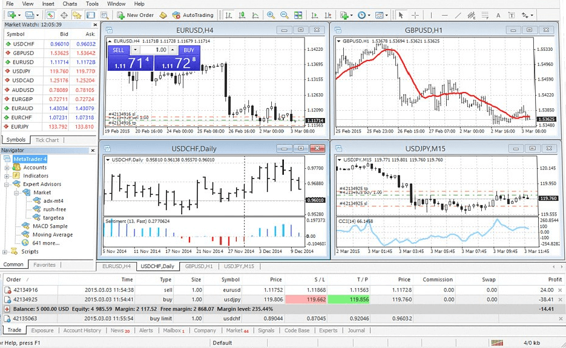The width and height of the screenshot is (566, 348).
Task: Open the Templates toolbar icon
Action: click(379, 15)
